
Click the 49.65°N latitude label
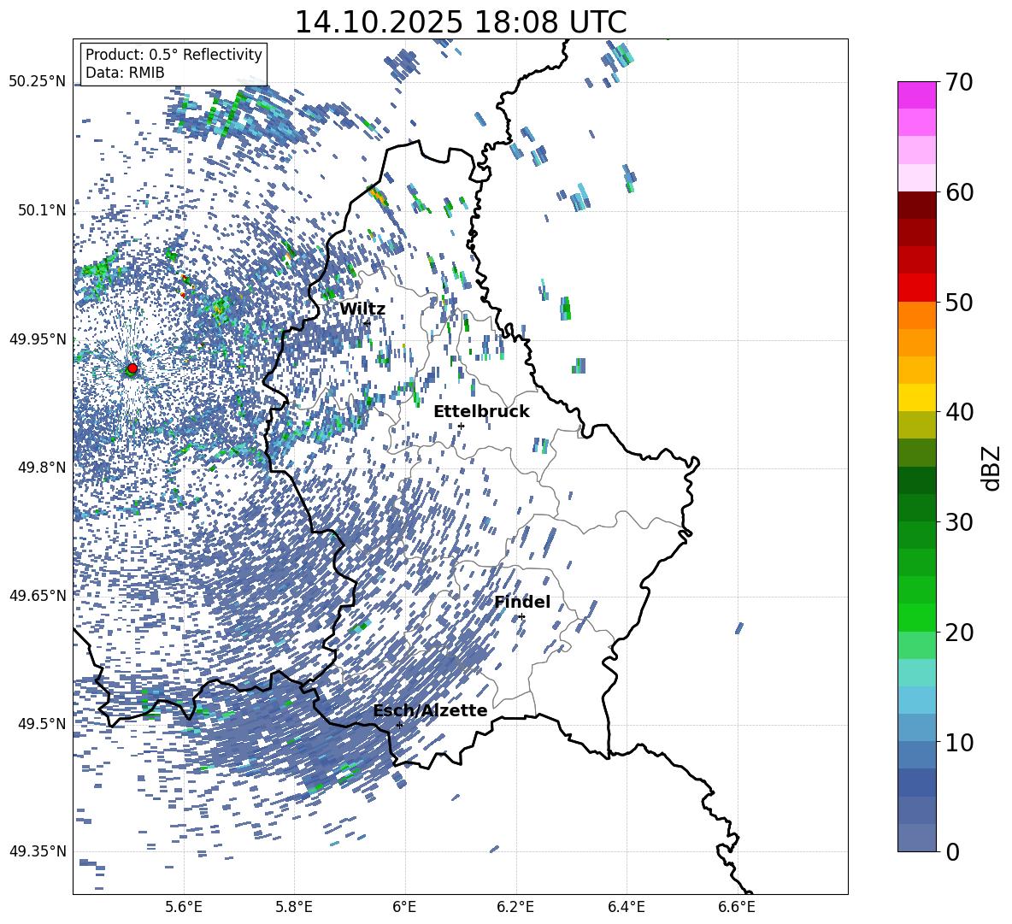pos(38,595)
